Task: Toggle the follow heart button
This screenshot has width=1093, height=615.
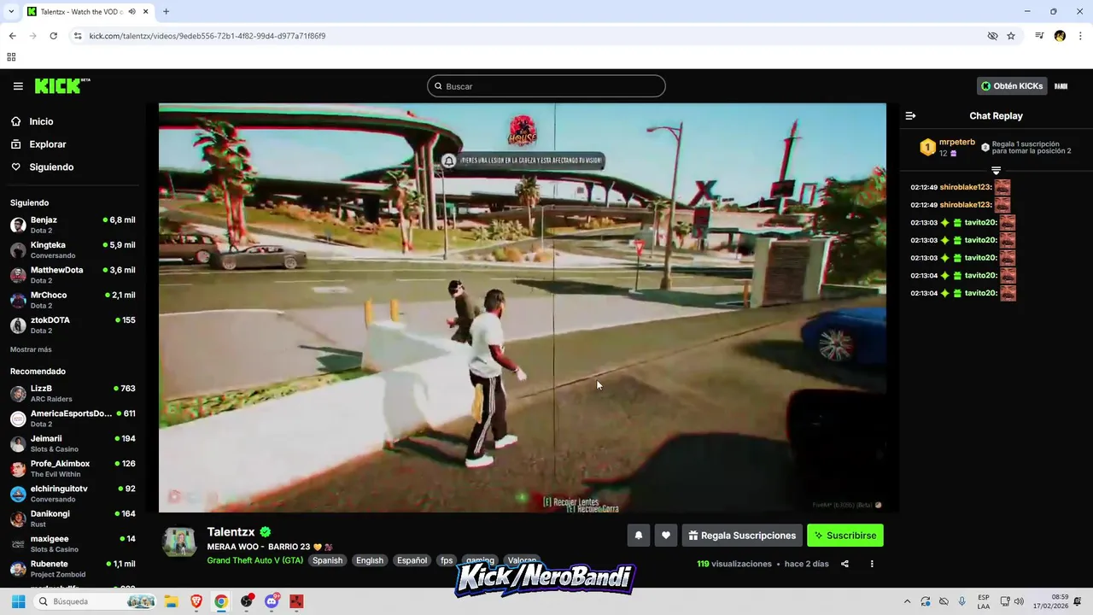Action: (x=666, y=536)
